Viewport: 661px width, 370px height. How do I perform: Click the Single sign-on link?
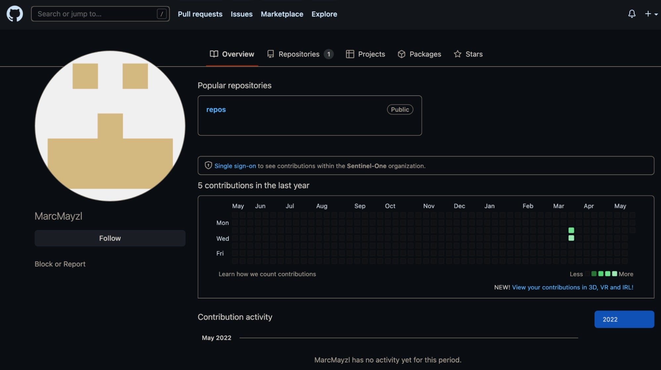(x=235, y=166)
